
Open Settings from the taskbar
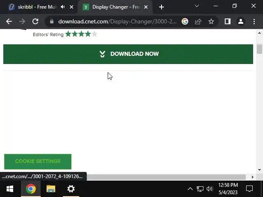[71, 189]
